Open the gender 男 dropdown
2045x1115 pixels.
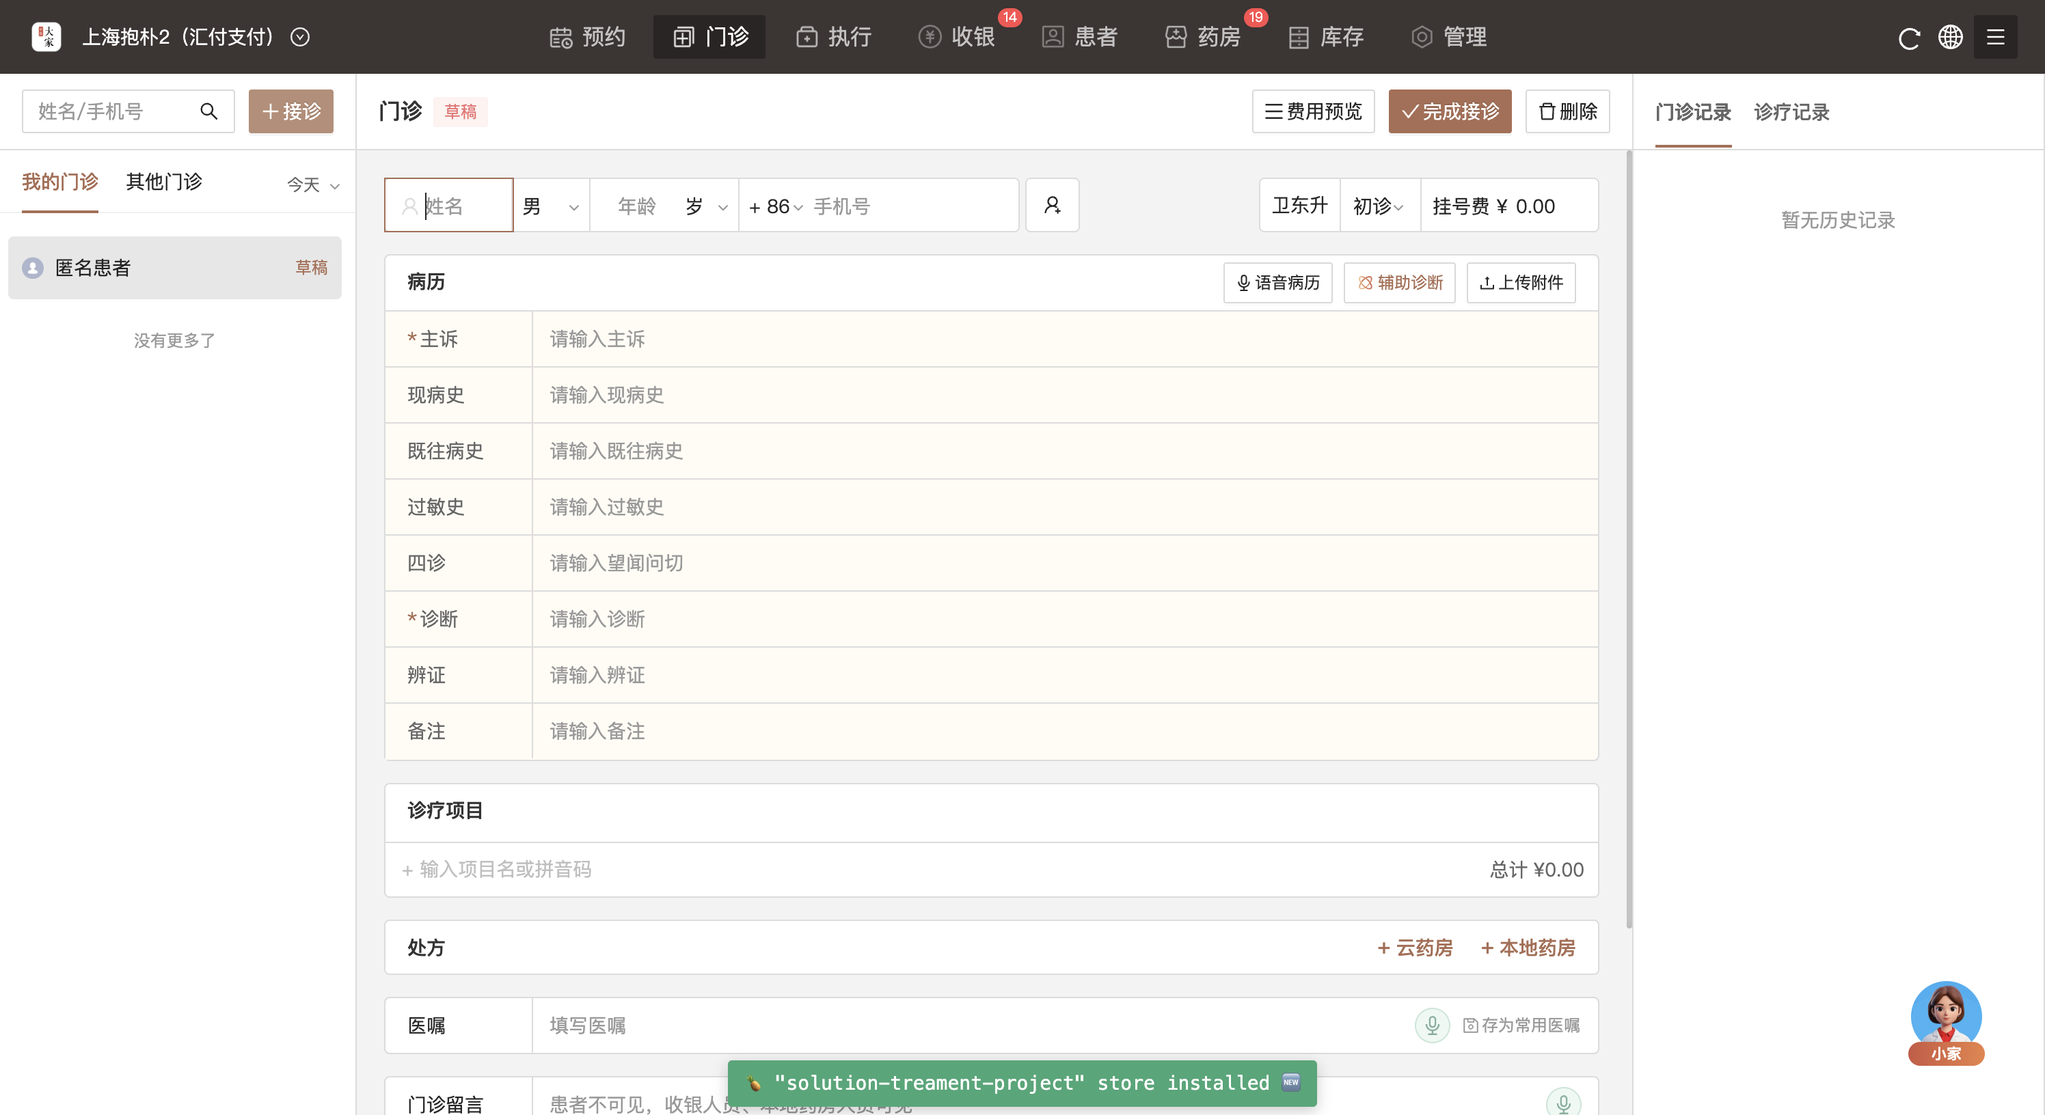551,206
